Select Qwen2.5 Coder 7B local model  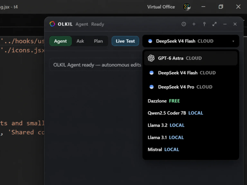coord(191,113)
